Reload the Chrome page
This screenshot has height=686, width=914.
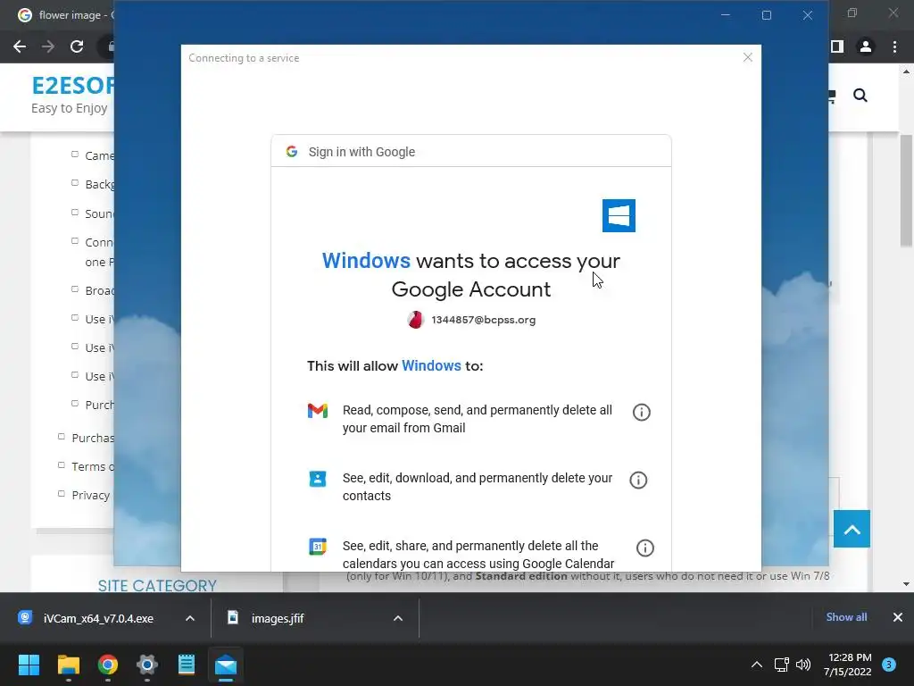point(77,46)
